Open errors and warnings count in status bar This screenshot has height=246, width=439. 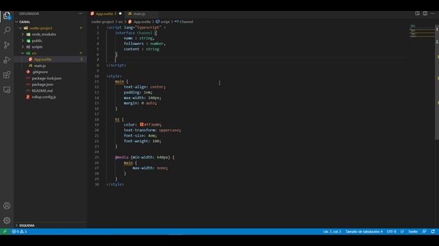point(19,232)
